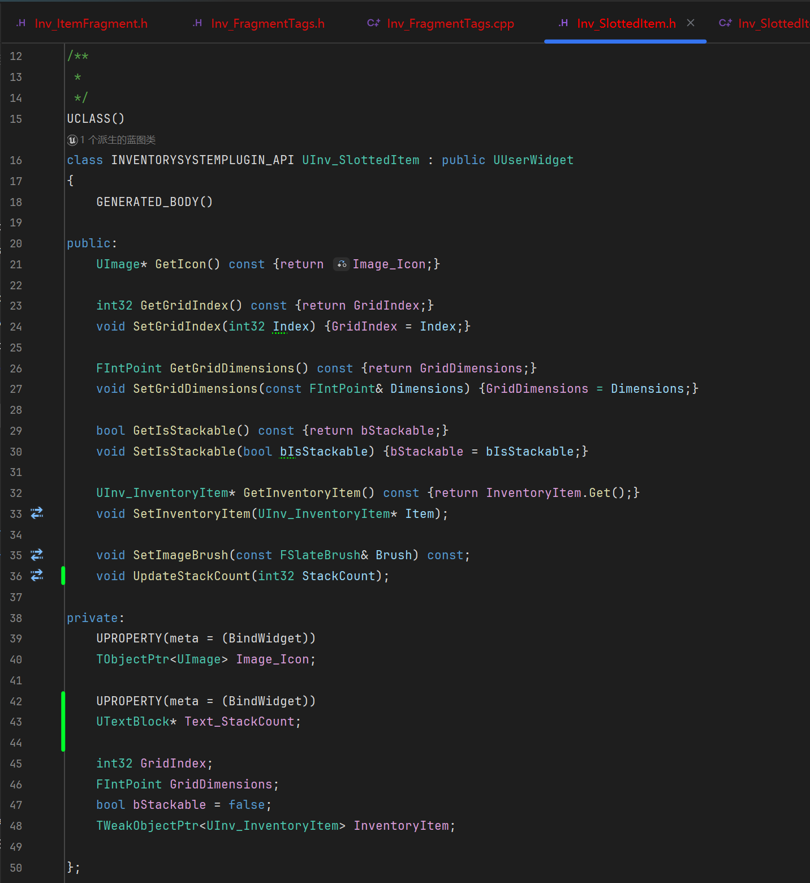The image size is (810, 883).
Task: Click the INVENTORYSYSTEMPLUGIN_API macro
Action: click(x=202, y=160)
